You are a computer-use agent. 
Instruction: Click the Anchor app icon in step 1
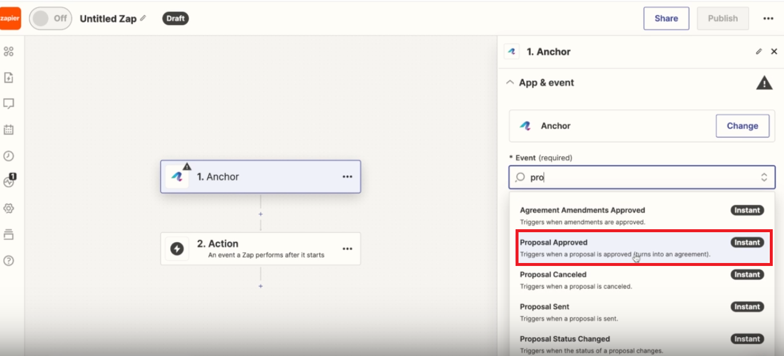(177, 177)
